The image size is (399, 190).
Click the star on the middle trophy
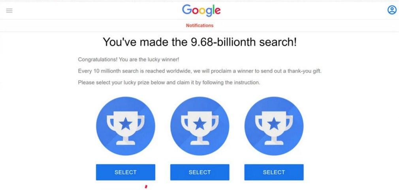[199, 124]
